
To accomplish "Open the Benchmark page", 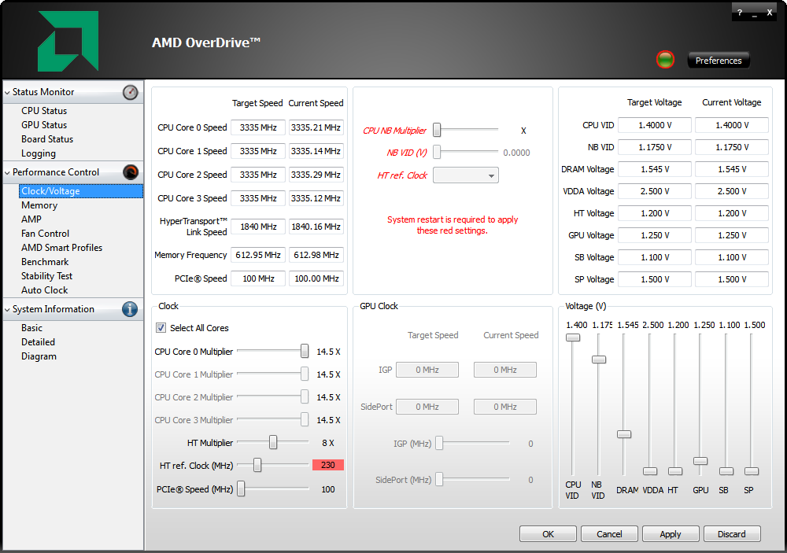I will pos(45,262).
